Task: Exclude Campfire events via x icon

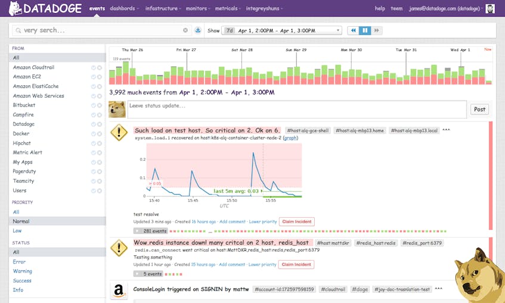Action: pyautogui.click(x=100, y=115)
